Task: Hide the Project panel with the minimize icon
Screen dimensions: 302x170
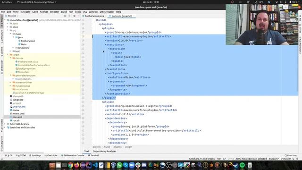Action: tap(78, 16)
